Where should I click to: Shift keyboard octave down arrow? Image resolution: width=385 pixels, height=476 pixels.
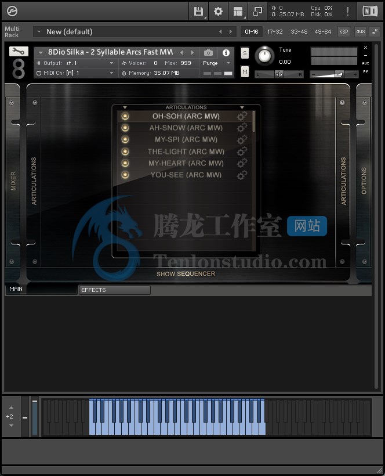(x=11, y=425)
